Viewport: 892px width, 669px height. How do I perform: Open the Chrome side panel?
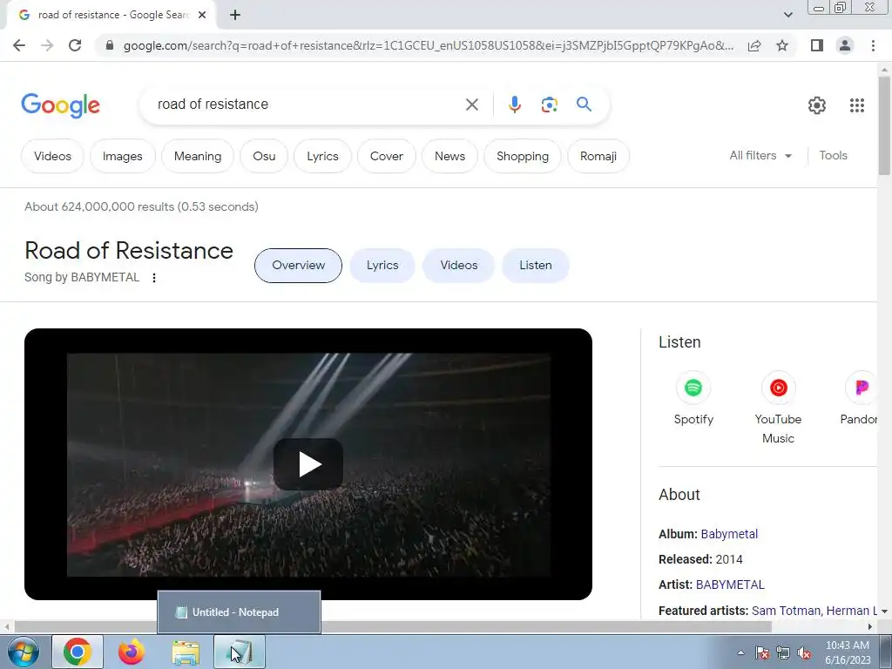click(817, 45)
